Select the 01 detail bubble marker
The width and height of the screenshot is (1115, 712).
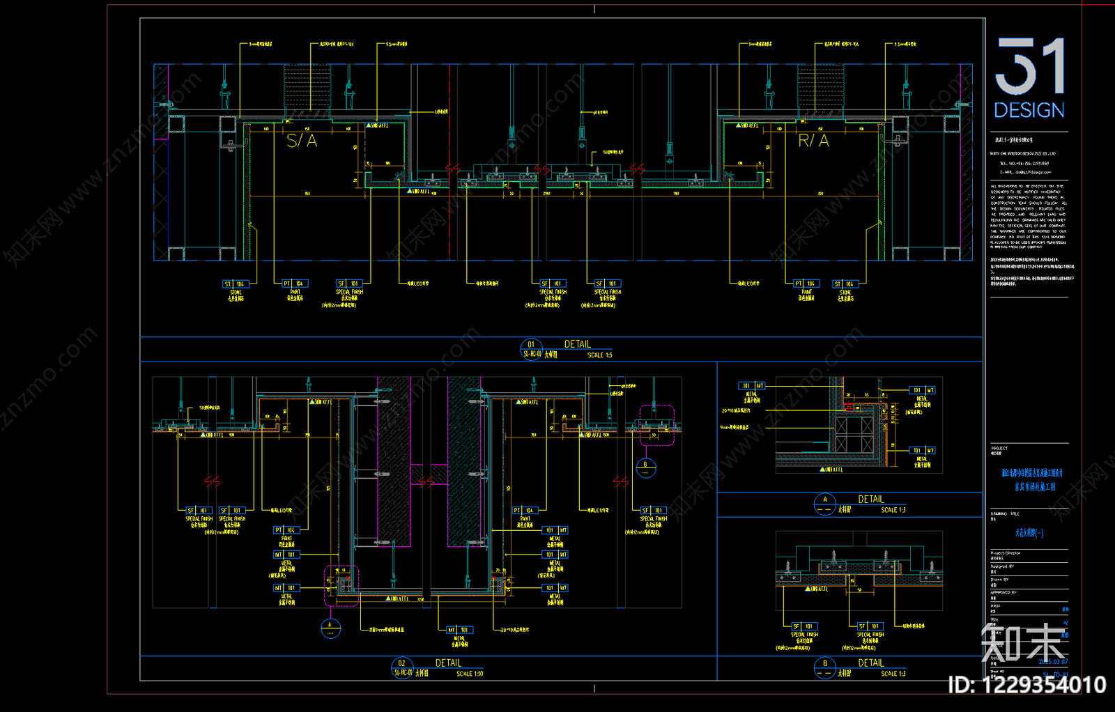point(532,349)
